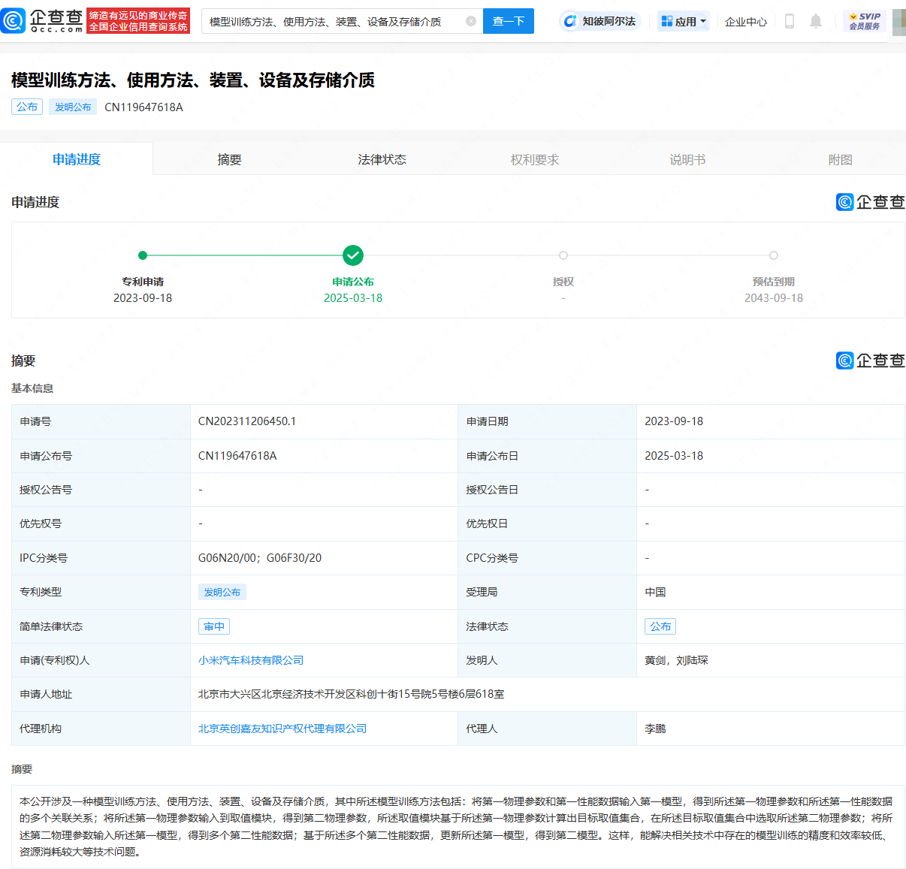Select 2023-09-18 in the 申请日期 row

coord(674,421)
